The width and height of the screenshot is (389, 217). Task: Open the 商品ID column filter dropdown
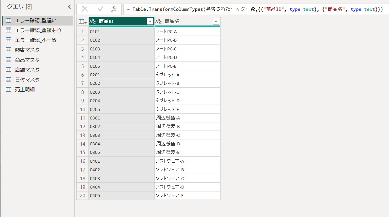pos(150,22)
